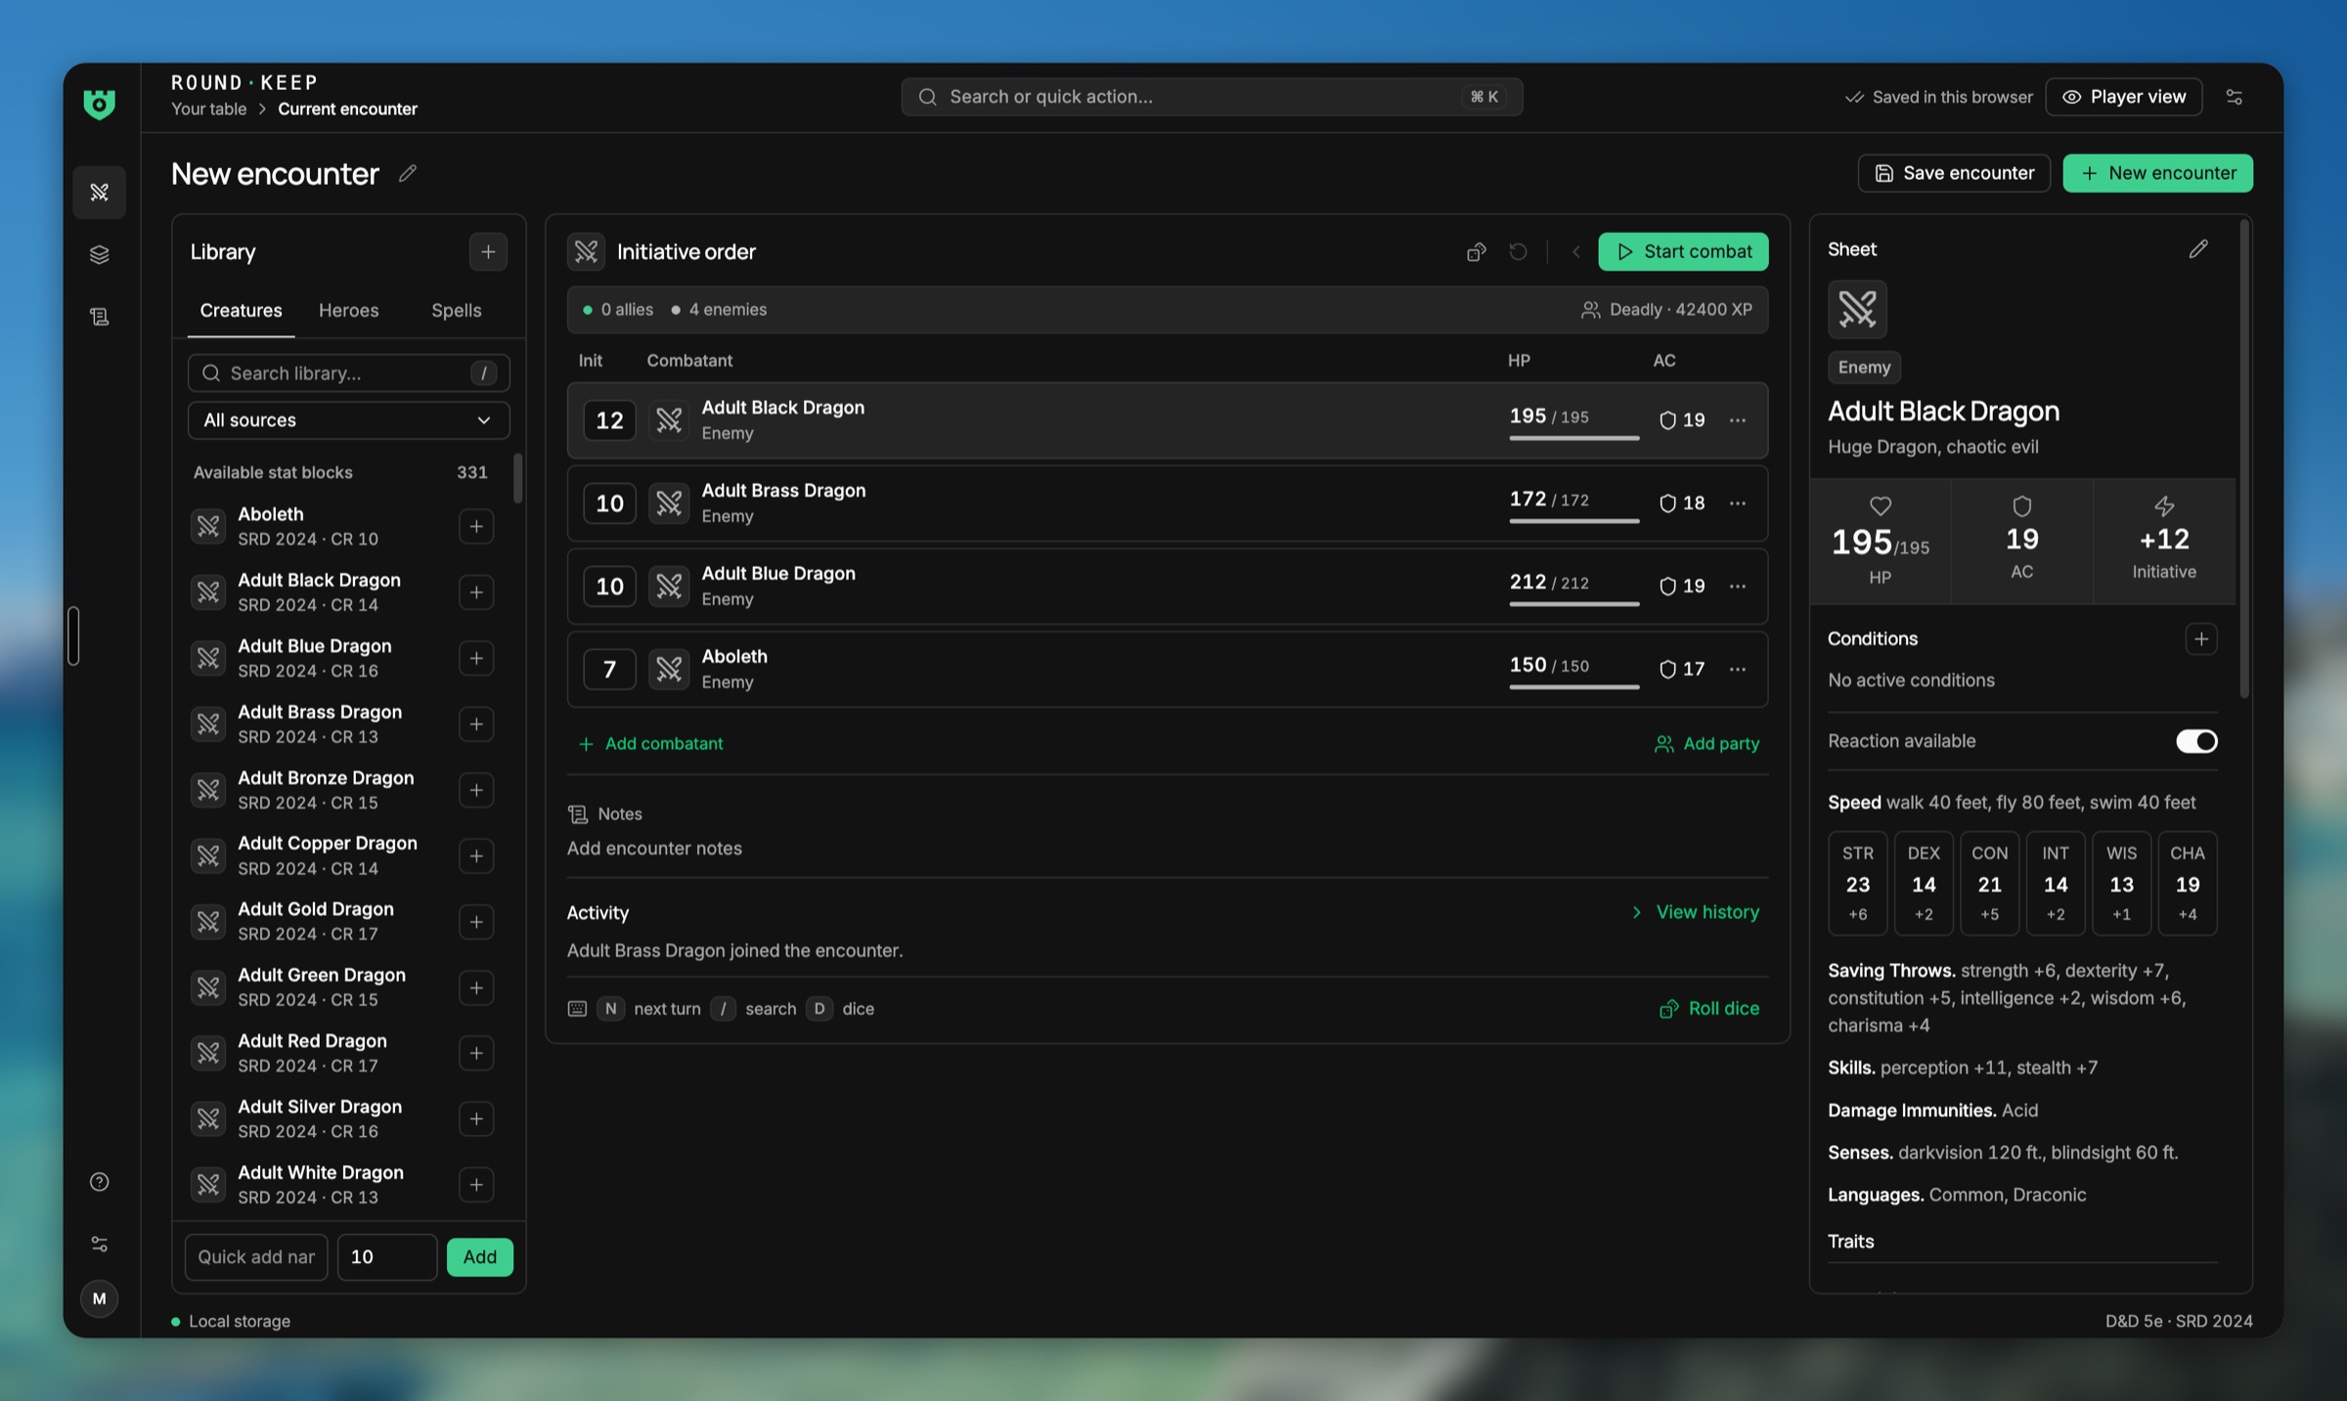The image size is (2347, 1401).
Task: Open the help question mark icon
Action: (99, 1181)
